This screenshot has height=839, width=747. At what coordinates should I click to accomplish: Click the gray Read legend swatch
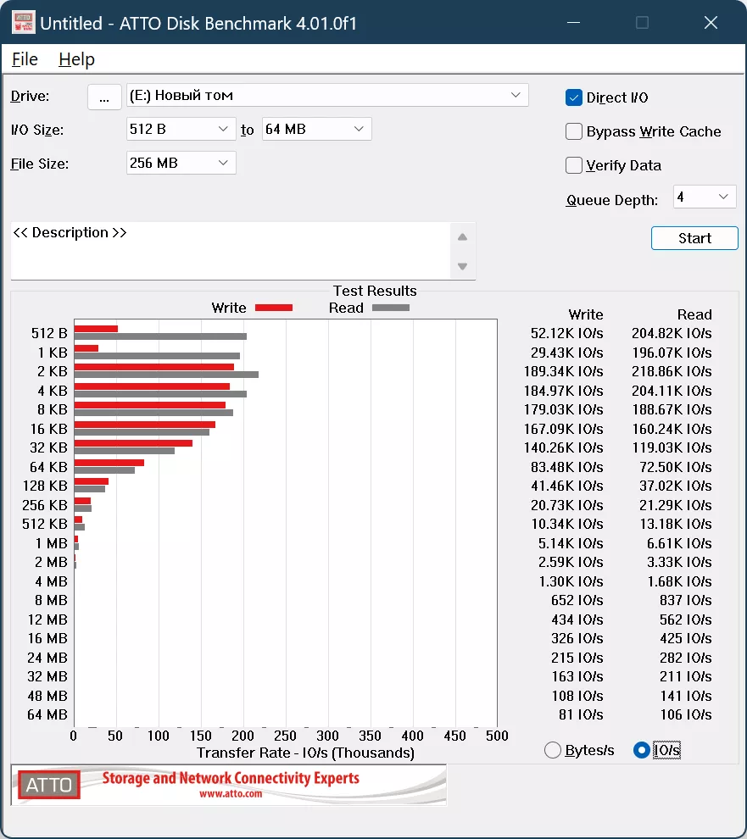[390, 308]
